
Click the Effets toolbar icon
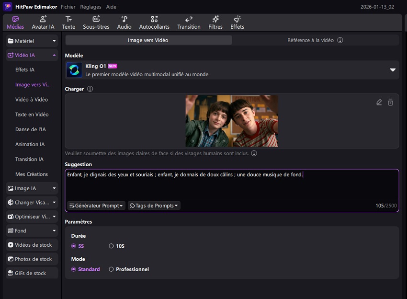(237, 22)
